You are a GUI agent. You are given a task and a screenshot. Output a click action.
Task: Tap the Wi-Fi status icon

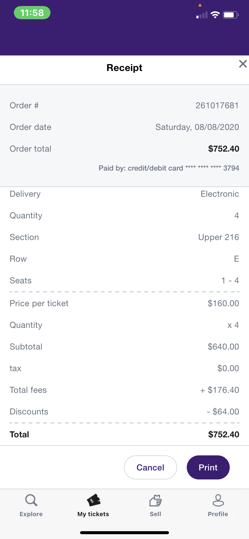pyautogui.click(x=215, y=15)
